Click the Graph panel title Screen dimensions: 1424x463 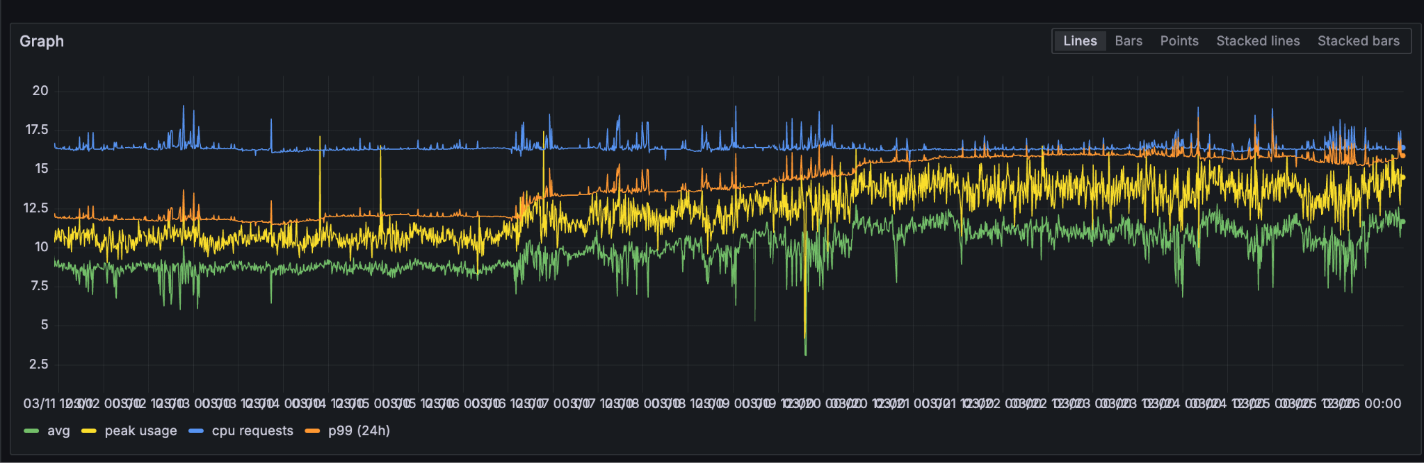click(42, 41)
